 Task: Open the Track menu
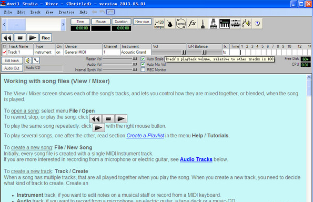[35, 12]
